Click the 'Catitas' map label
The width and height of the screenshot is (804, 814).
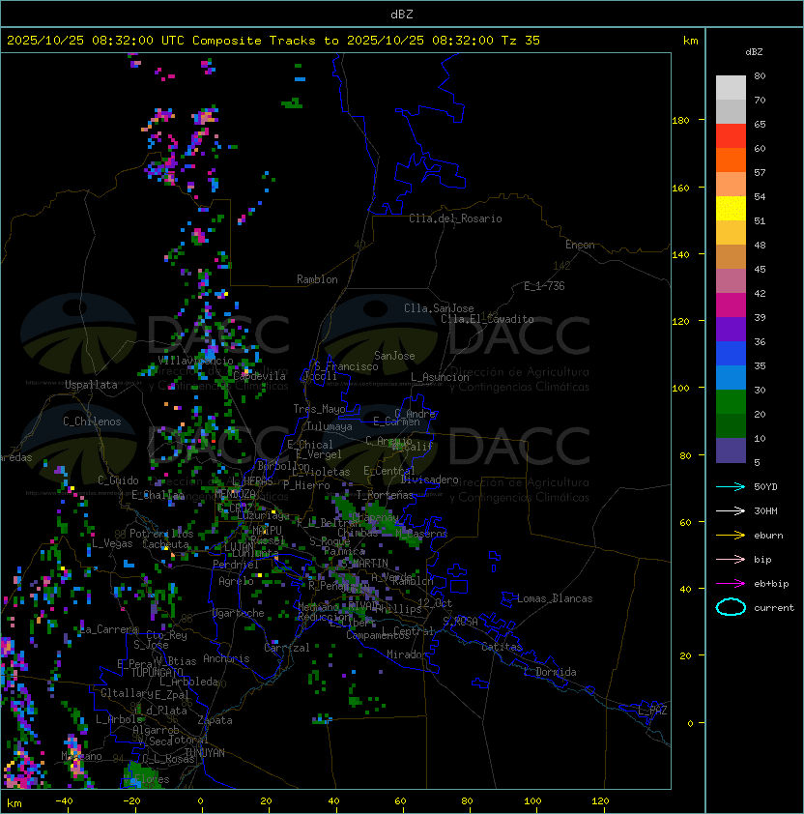502,648
